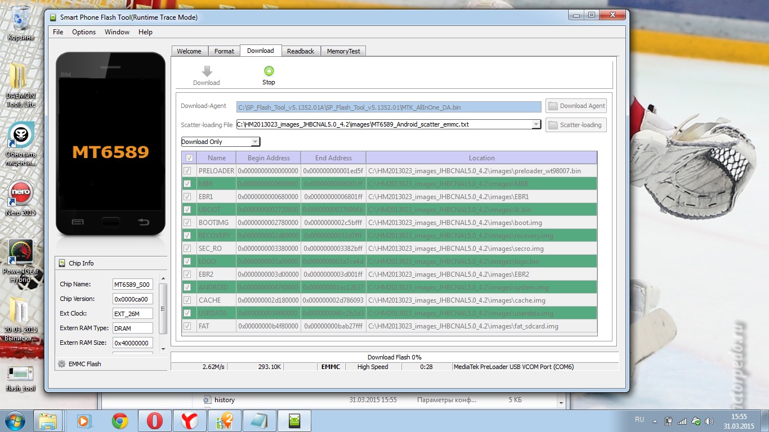Click the EMMC Flash gear icon
The height and width of the screenshot is (432, 769).
coord(61,364)
